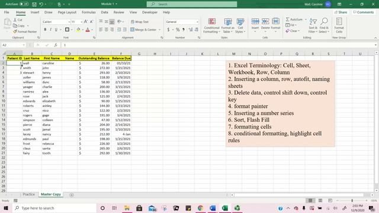The image size is (379, 213).
Task: Click the yellow fill color swatch
Action: pyautogui.click(x=78, y=30)
